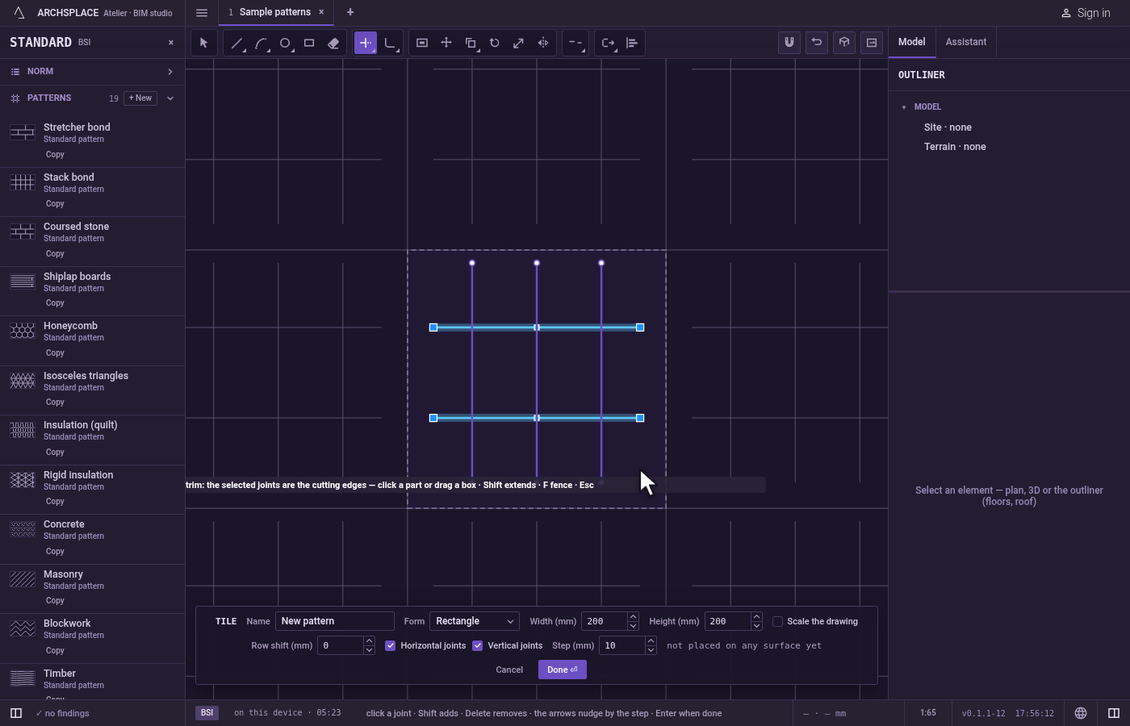The image size is (1130, 726).
Task: Pick the Scale tool
Action: tap(519, 43)
